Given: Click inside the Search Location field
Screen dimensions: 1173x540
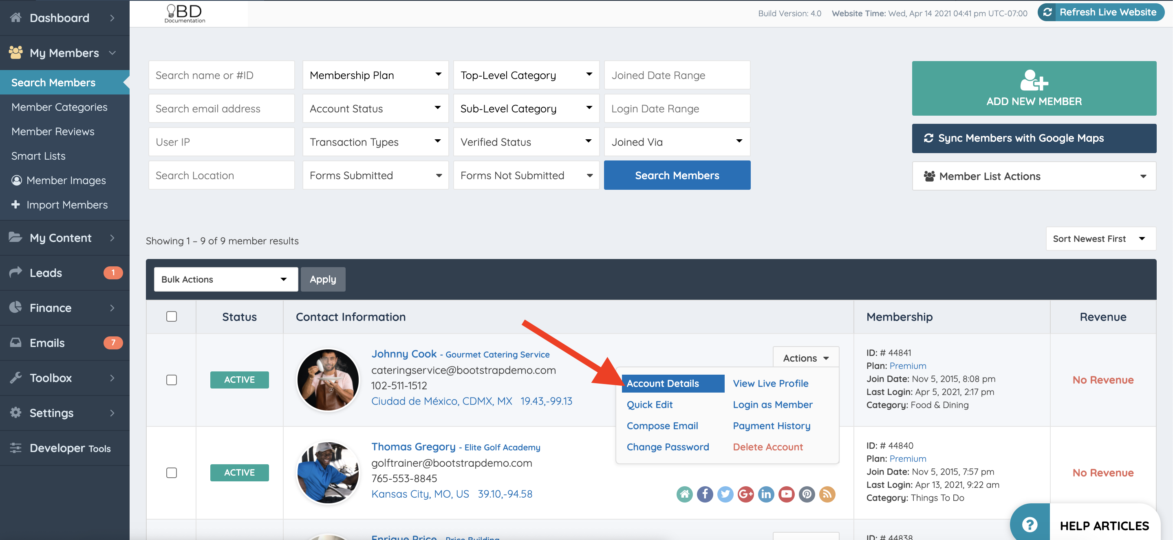Looking at the screenshot, I should click(221, 175).
